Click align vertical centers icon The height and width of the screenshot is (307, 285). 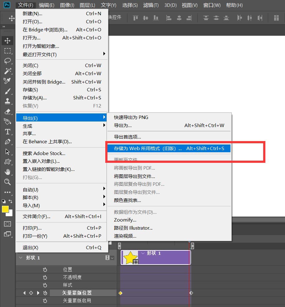(146, 18)
